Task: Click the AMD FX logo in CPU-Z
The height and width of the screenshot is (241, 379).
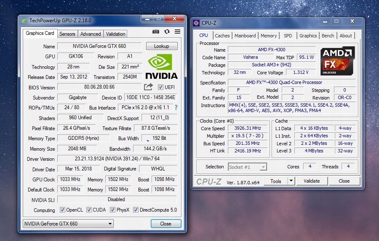Action: tap(337, 61)
